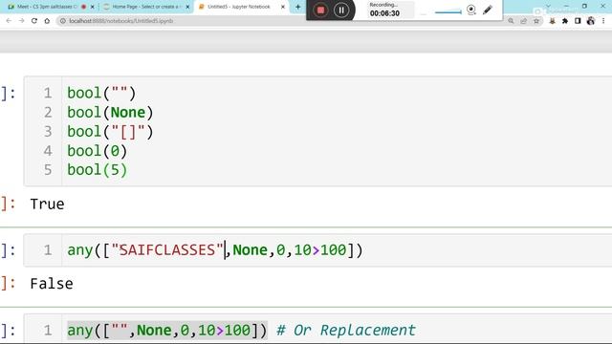The width and height of the screenshot is (612, 344).
Task: Pause the screen recording
Action: pos(341,11)
